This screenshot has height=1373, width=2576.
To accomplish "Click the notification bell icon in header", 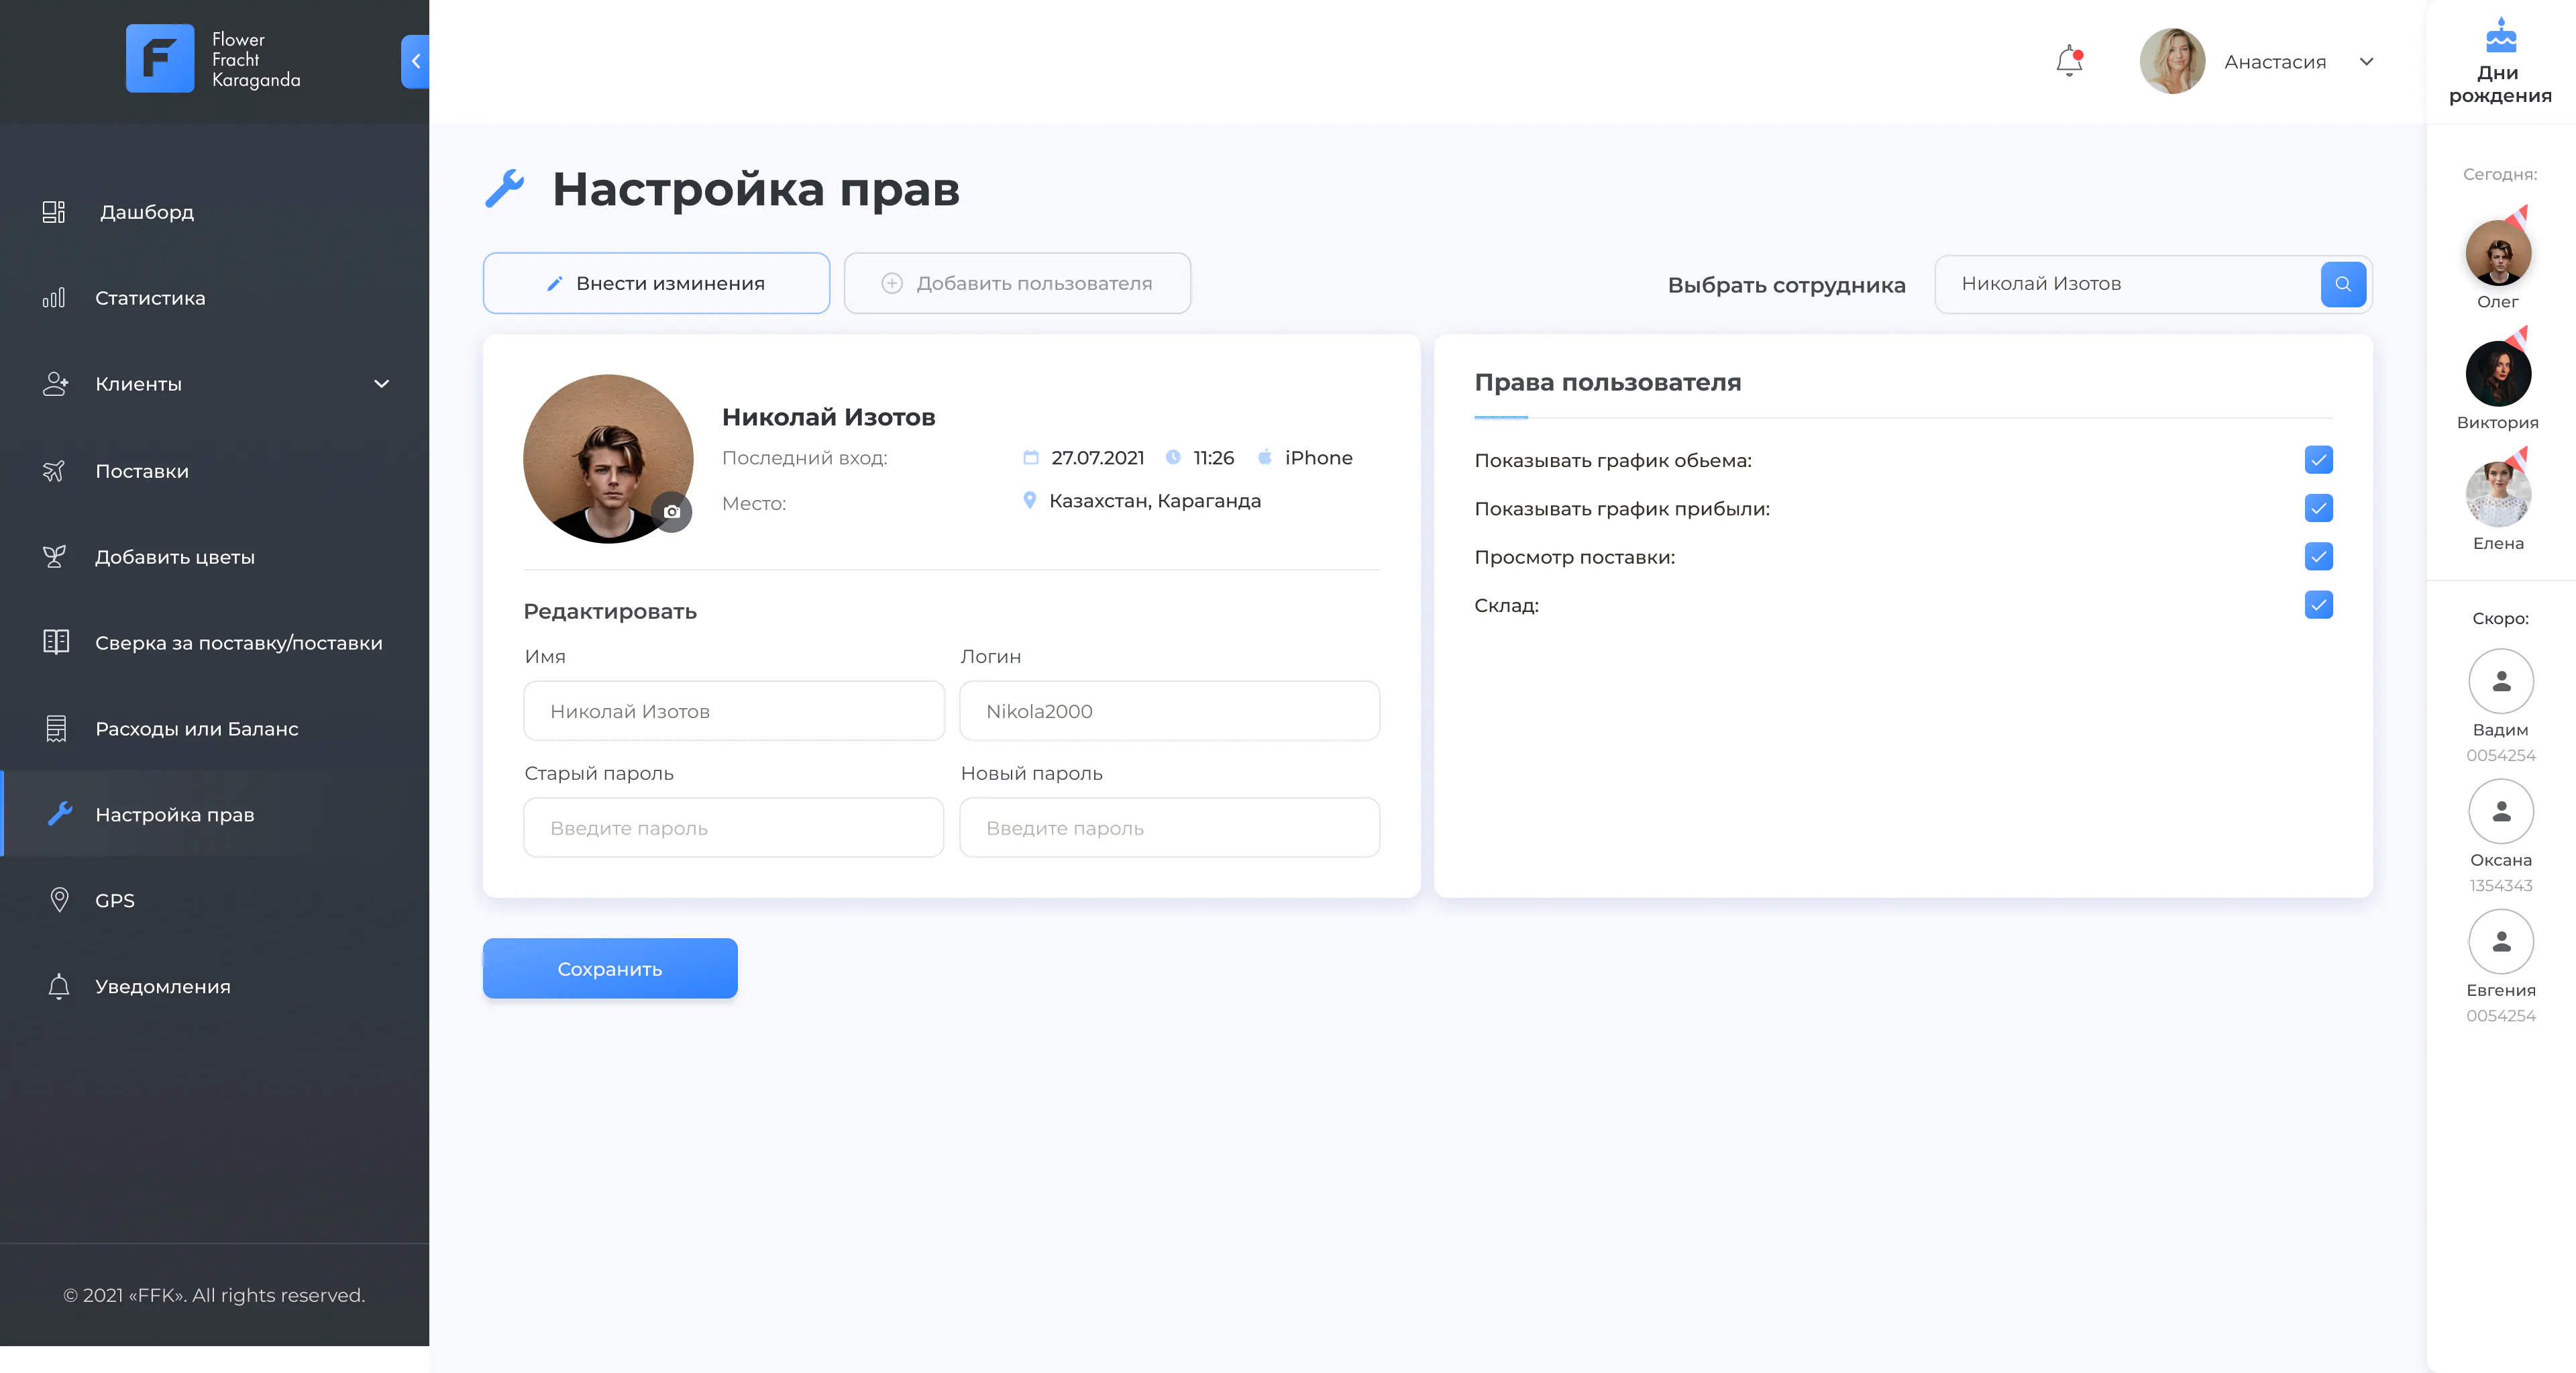I will [2069, 61].
